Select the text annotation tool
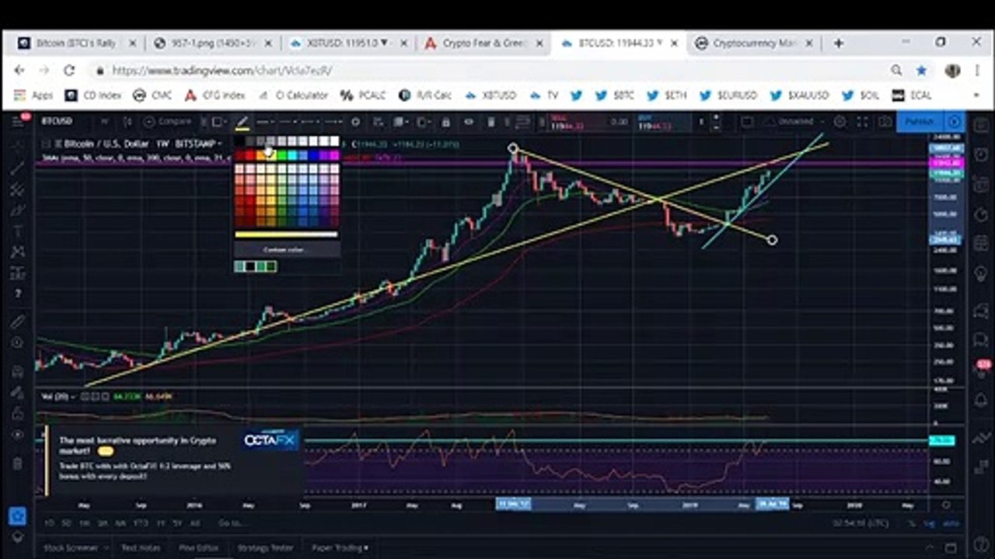 (18, 231)
